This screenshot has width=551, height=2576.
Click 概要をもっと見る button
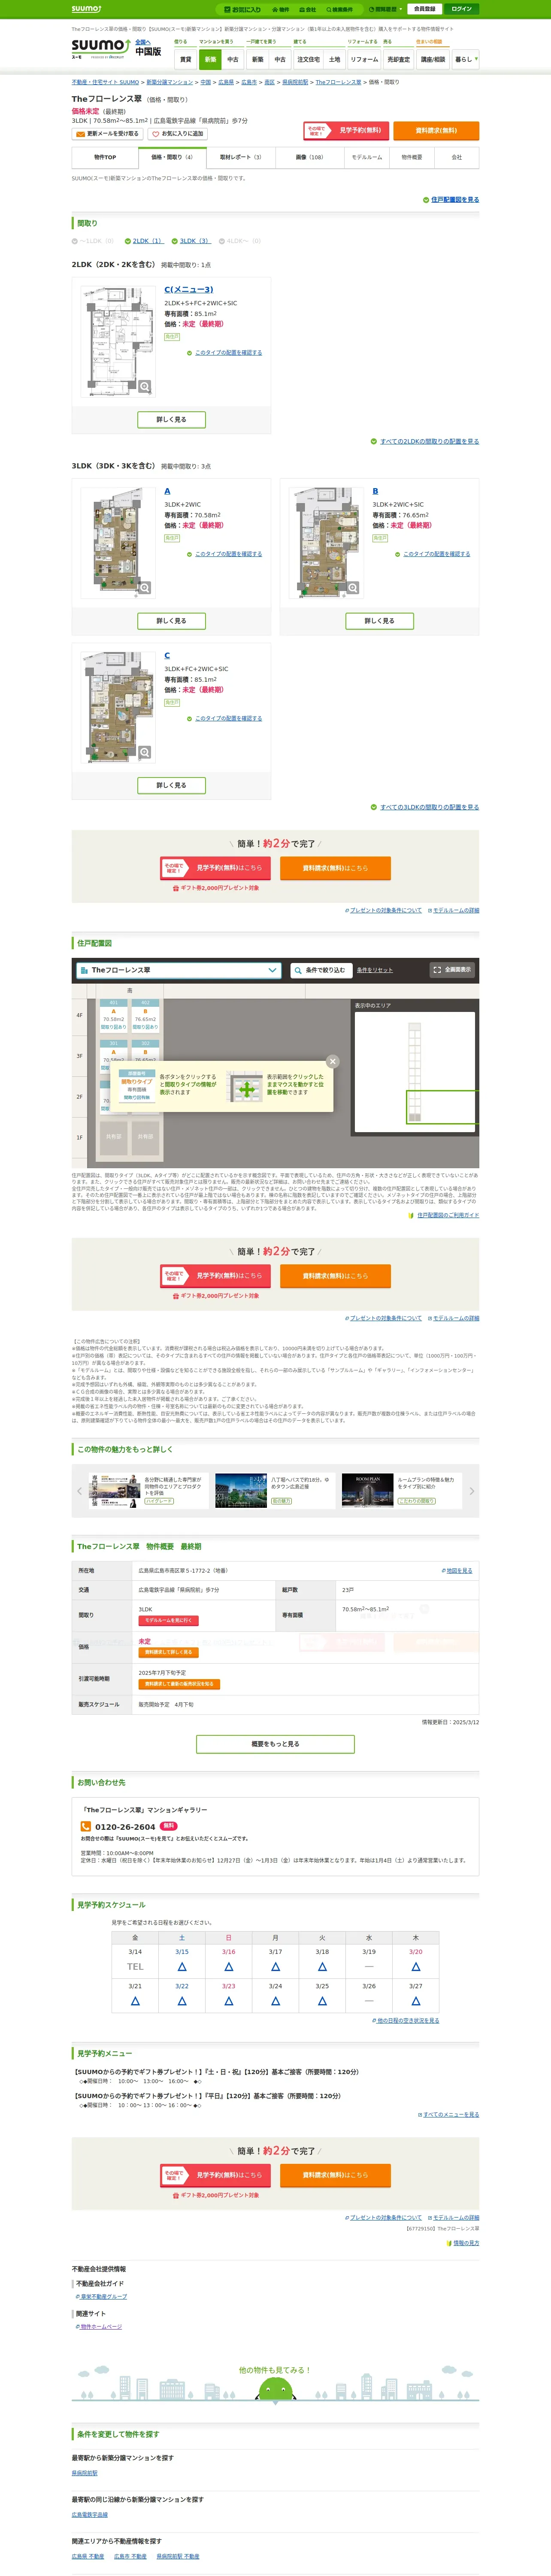[x=275, y=1744]
